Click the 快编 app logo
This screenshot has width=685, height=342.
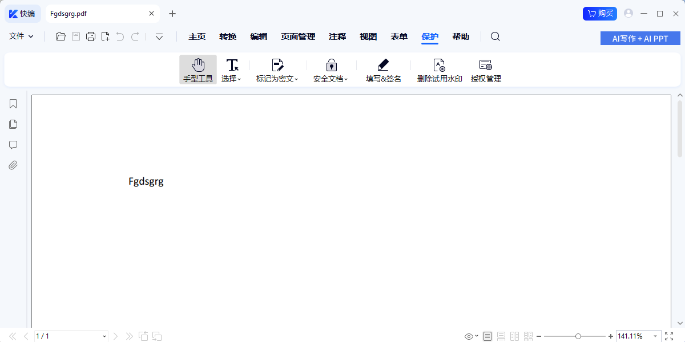click(22, 14)
